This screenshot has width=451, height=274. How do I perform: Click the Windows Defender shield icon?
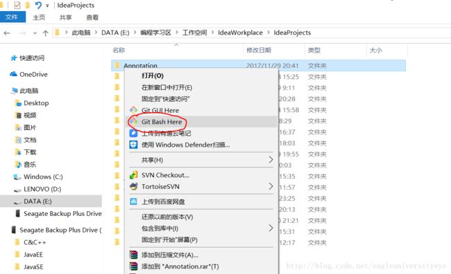coord(133,145)
